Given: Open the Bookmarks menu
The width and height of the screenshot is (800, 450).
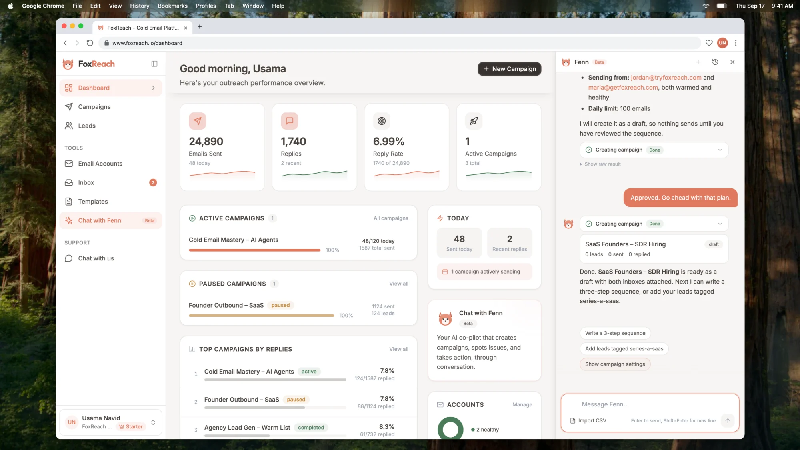Looking at the screenshot, I should (x=172, y=6).
